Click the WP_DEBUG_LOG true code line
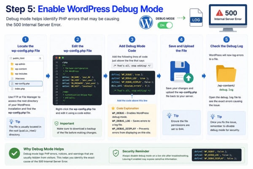Image resolution: width=253 pixels, height=169 pixels. [130, 78]
